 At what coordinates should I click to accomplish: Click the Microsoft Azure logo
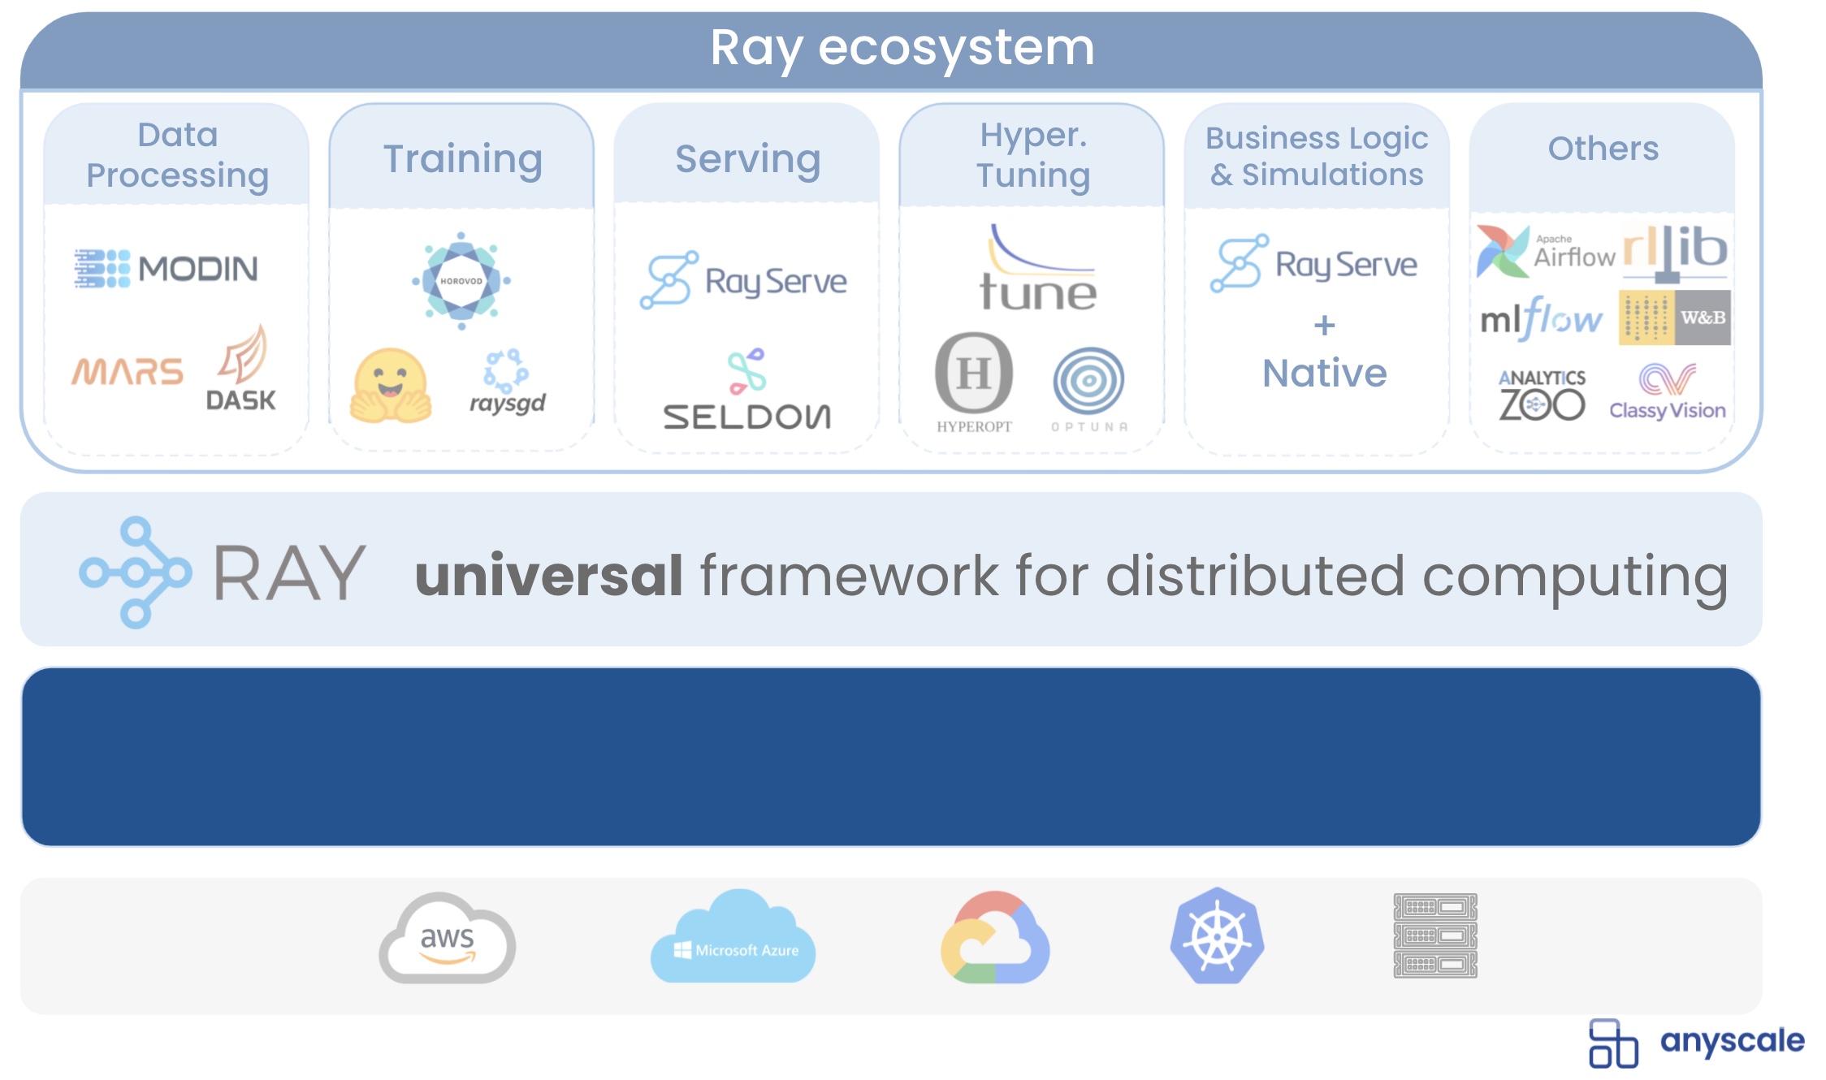point(733,936)
